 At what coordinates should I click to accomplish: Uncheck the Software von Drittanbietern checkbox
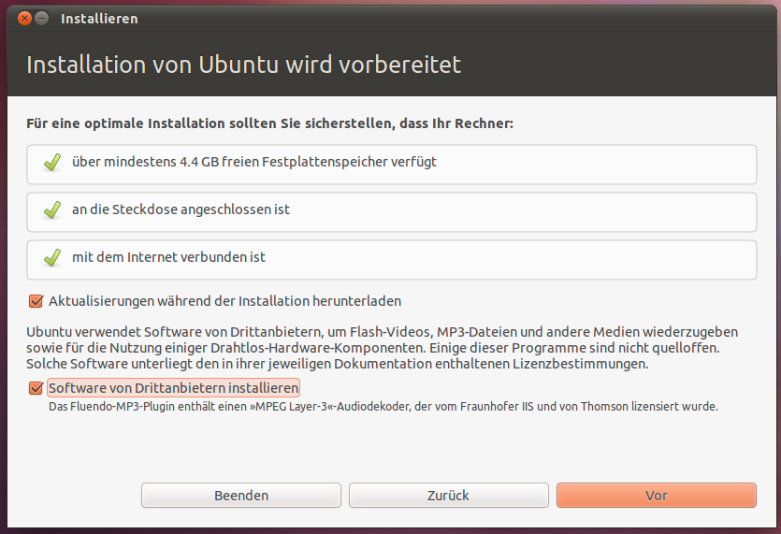point(36,388)
